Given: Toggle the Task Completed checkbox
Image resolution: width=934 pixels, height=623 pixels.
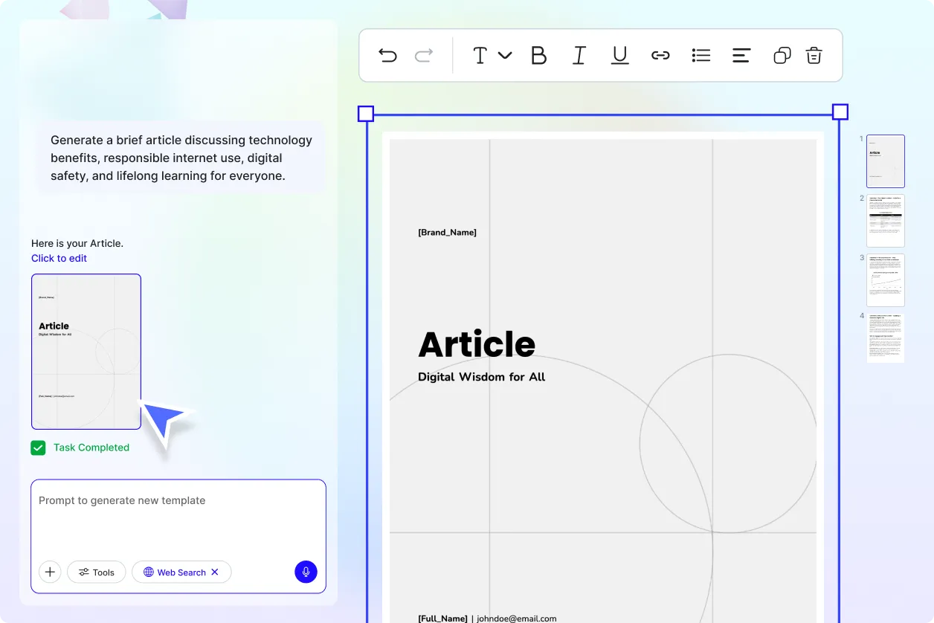Looking at the screenshot, I should click(38, 448).
